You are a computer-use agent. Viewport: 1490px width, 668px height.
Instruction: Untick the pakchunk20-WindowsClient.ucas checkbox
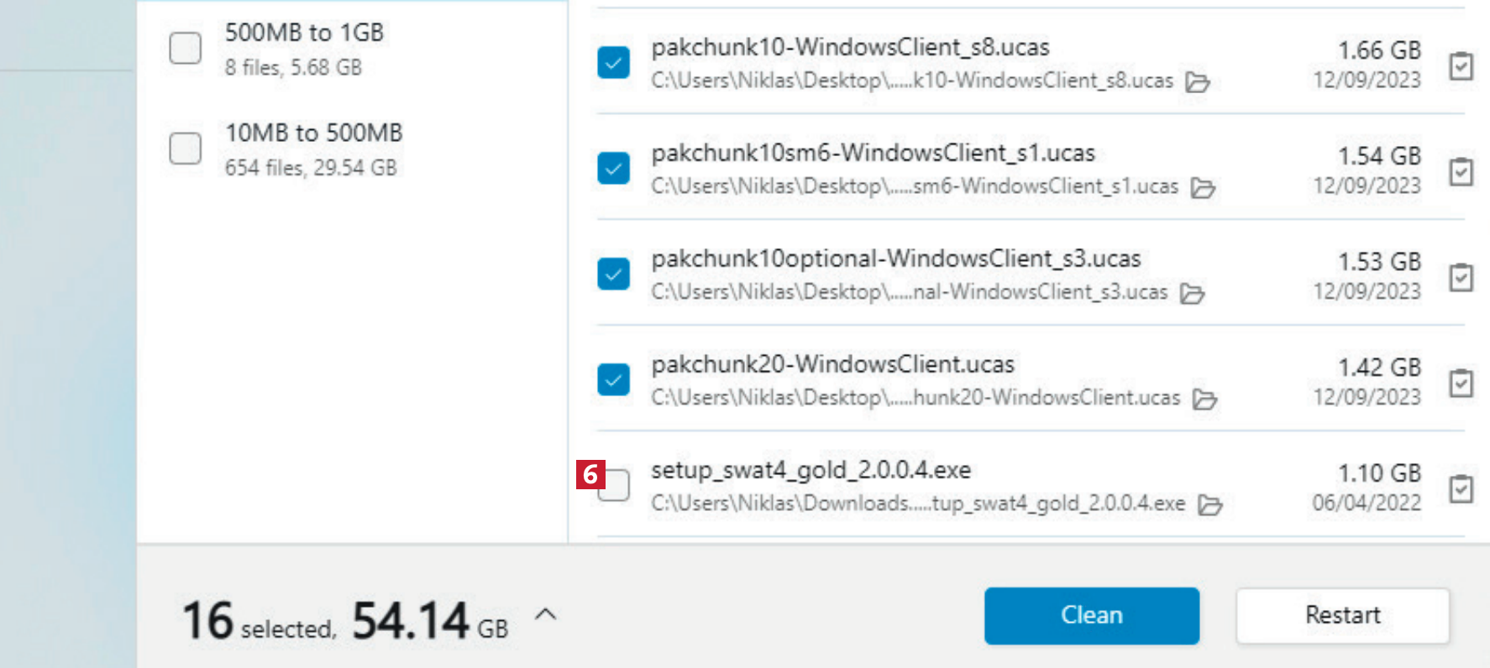point(614,380)
